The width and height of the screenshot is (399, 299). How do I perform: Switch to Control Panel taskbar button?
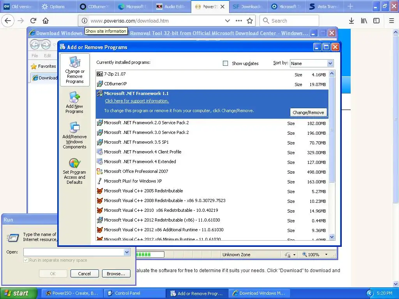(x=134, y=293)
